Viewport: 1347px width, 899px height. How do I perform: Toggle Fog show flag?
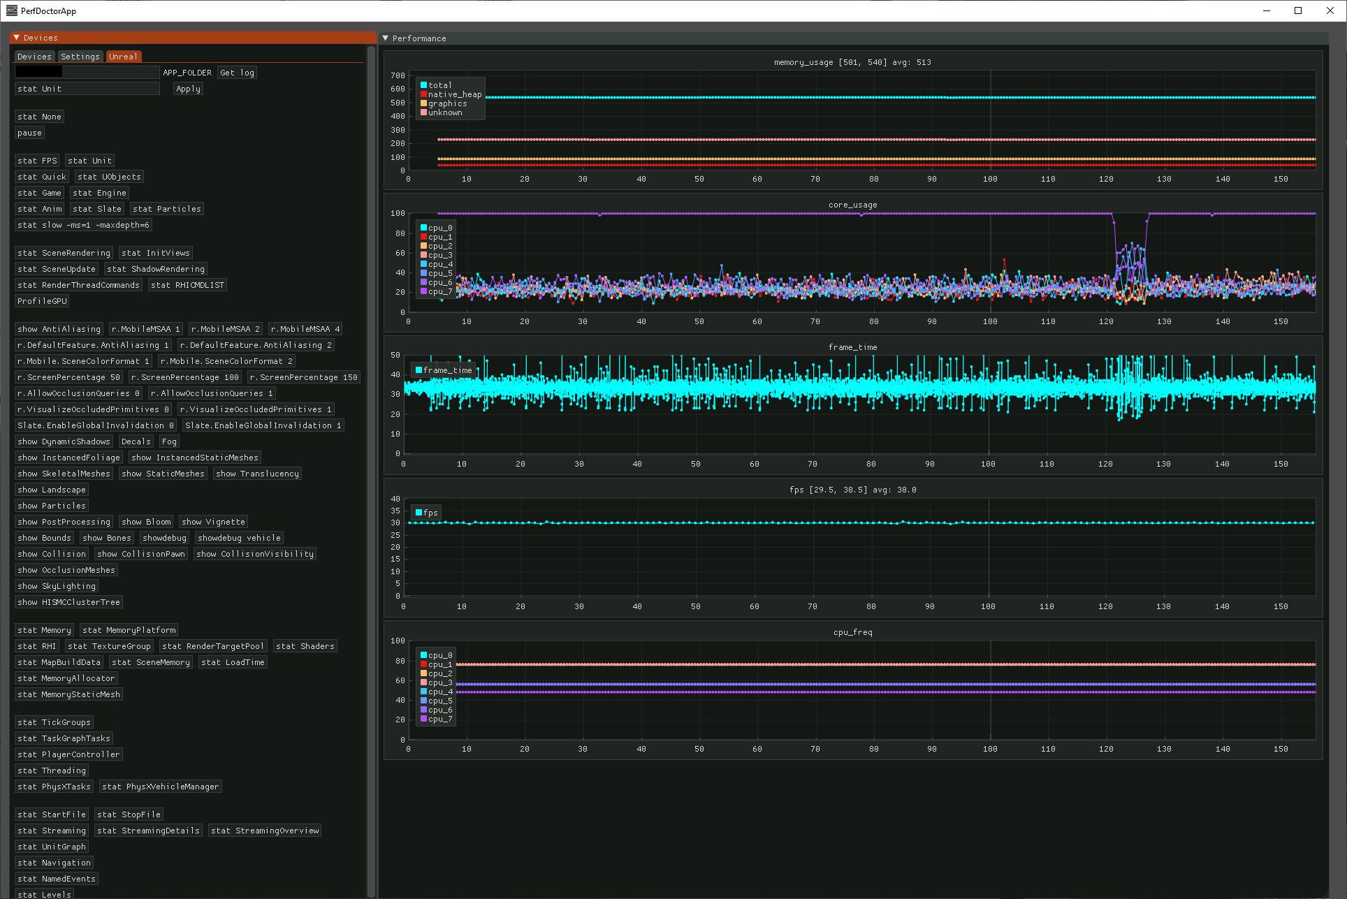pyautogui.click(x=169, y=441)
